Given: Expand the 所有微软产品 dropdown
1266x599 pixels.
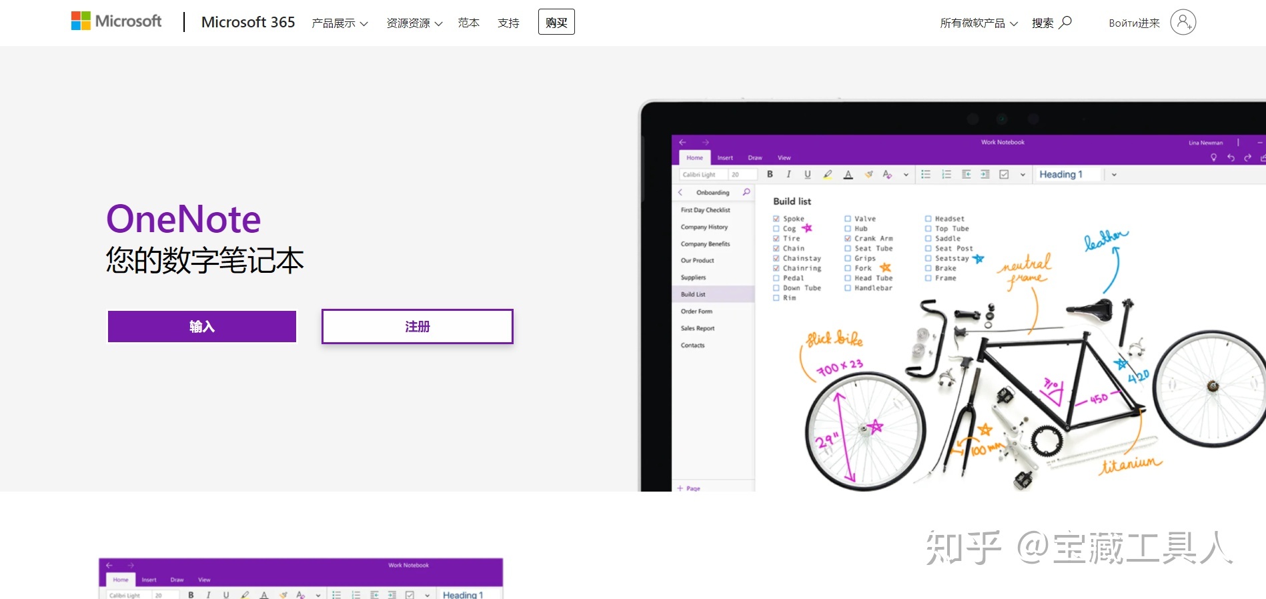Looking at the screenshot, I should [x=979, y=23].
